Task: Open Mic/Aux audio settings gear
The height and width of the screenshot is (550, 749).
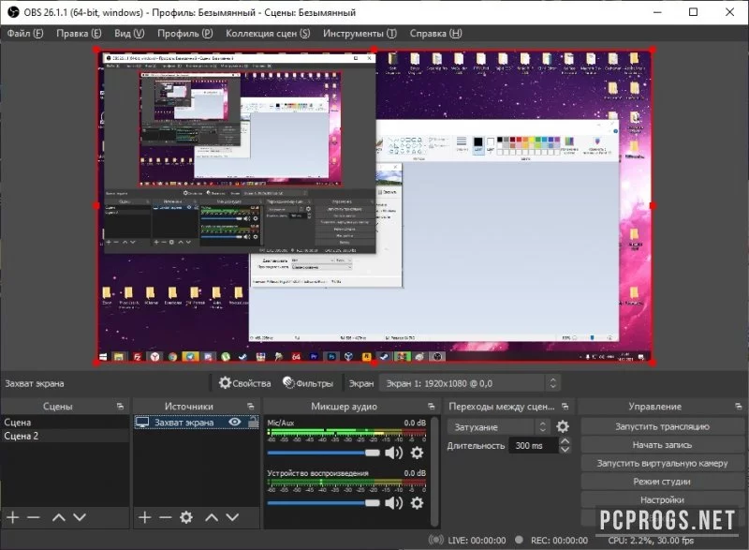Action: tap(417, 453)
